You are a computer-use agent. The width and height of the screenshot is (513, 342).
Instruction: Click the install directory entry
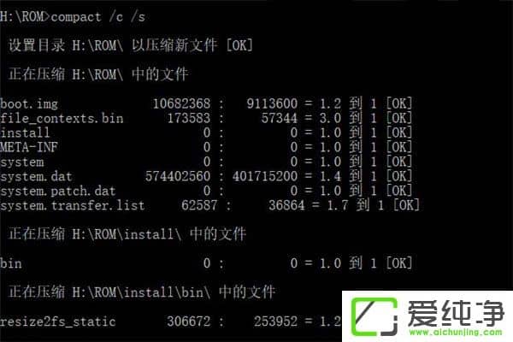click(x=25, y=133)
